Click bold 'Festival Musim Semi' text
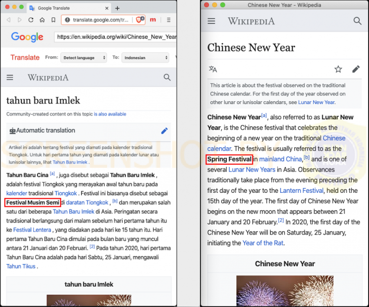The width and height of the screenshot is (369, 307). pos(33,202)
